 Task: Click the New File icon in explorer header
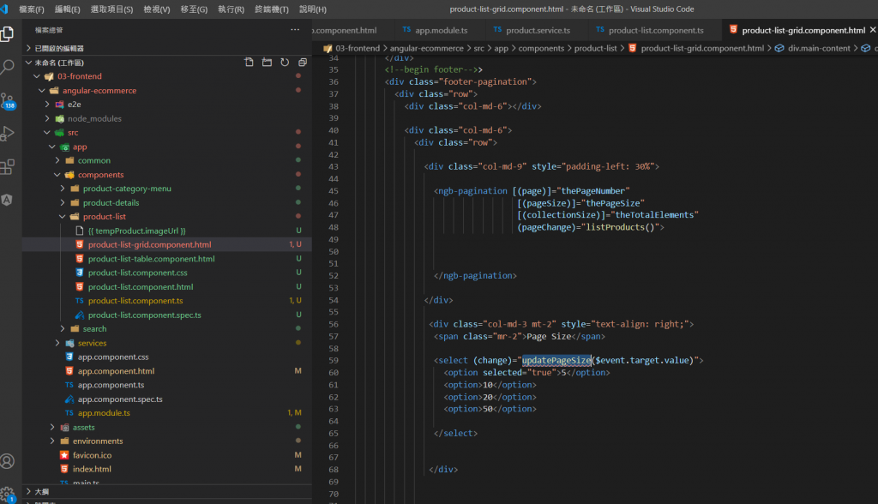pos(249,63)
